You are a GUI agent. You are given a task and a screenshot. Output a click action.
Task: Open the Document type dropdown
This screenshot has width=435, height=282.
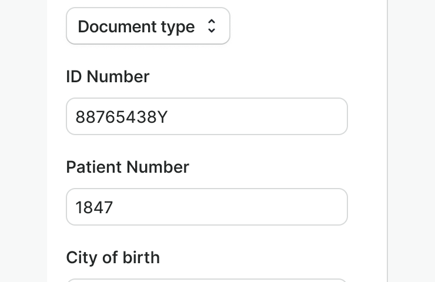click(x=148, y=26)
